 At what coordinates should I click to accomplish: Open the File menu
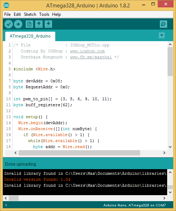point(7,14)
